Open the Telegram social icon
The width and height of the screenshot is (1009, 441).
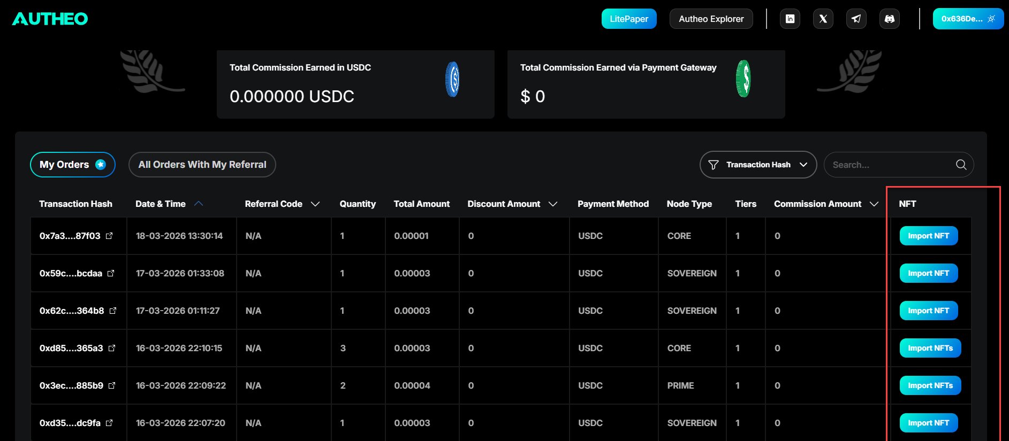coord(856,19)
